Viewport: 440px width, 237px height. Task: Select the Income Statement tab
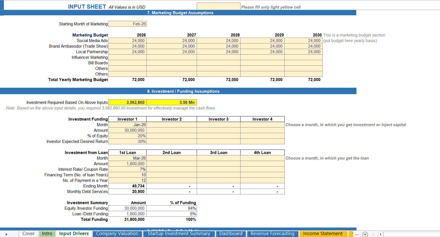coord(323,234)
